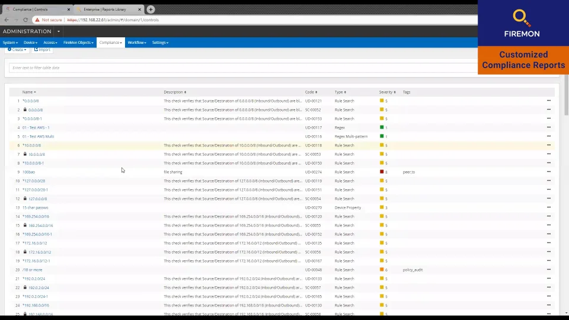Open the Workflow dropdown menu
Image resolution: width=569 pixels, height=320 pixels.
click(x=137, y=43)
